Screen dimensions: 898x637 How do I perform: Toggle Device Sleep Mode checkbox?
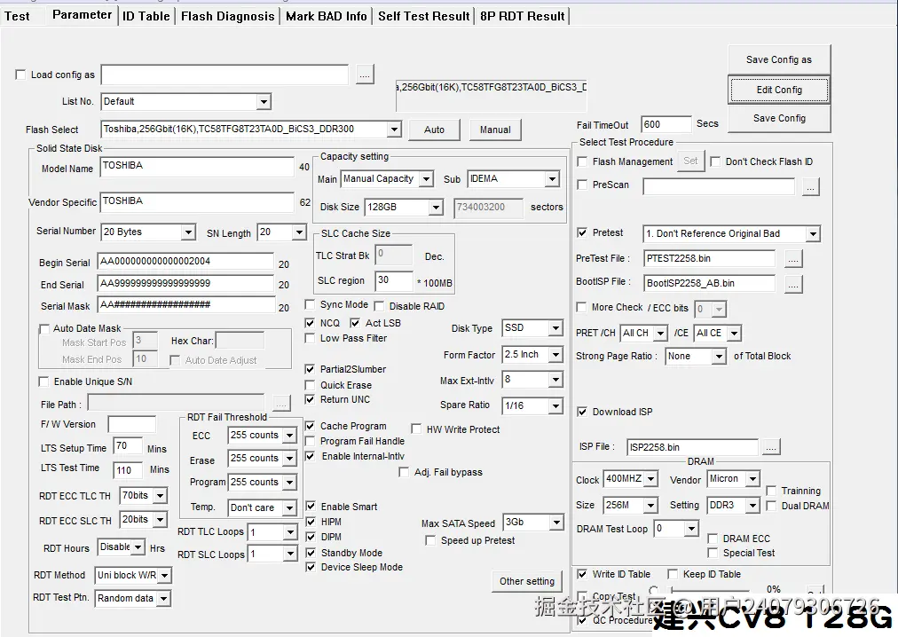[x=311, y=567]
